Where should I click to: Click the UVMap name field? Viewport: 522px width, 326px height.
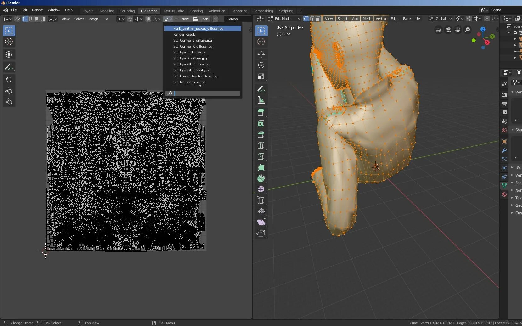(x=238, y=19)
